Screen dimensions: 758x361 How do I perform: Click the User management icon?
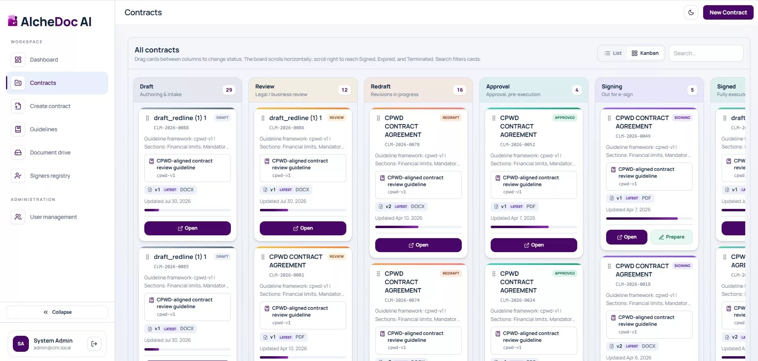click(18, 217)
